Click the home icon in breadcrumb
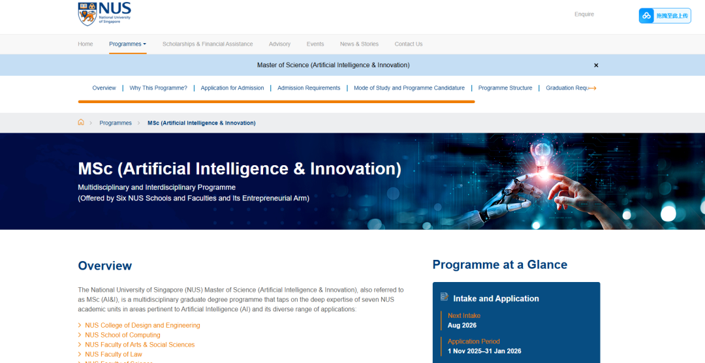 (81, 123)
